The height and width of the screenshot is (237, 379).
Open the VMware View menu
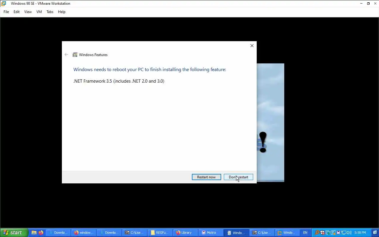[28, 12]
